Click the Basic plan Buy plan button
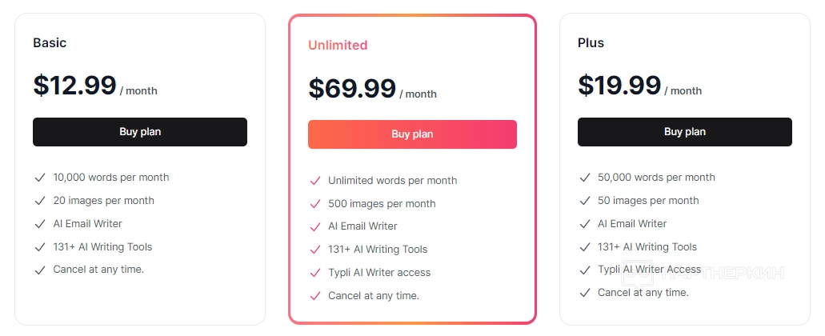 [x=140, y=132]
